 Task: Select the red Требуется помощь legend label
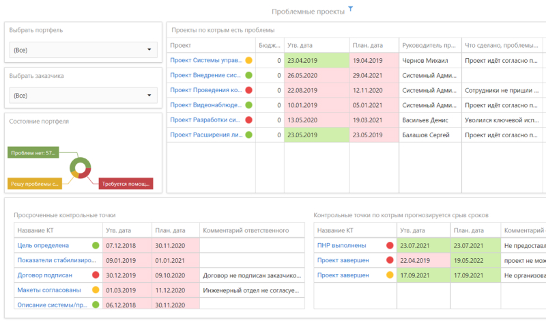pyautogui.click(x=126, y=184)
